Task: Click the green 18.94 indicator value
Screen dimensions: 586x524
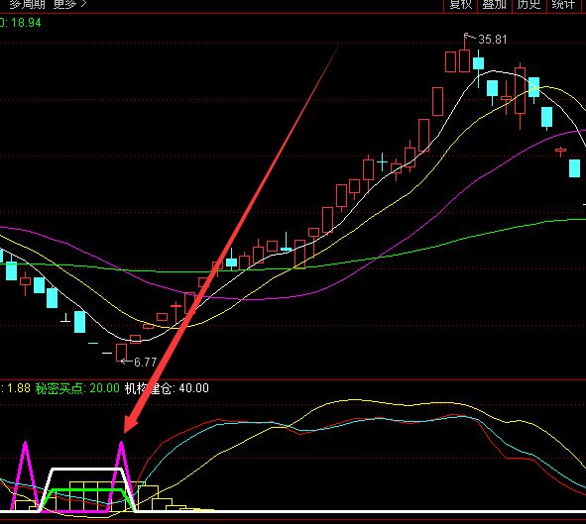Action: point(26,23)
